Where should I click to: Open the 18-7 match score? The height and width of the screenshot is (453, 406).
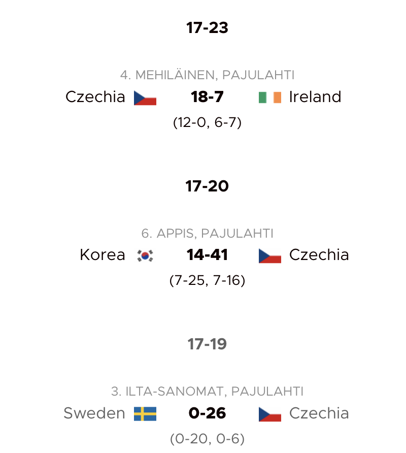point(208,97)
